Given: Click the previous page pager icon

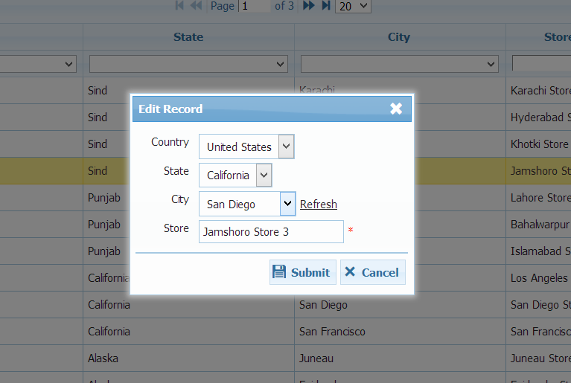Looking at the screenshot, I should click(196, 6).
